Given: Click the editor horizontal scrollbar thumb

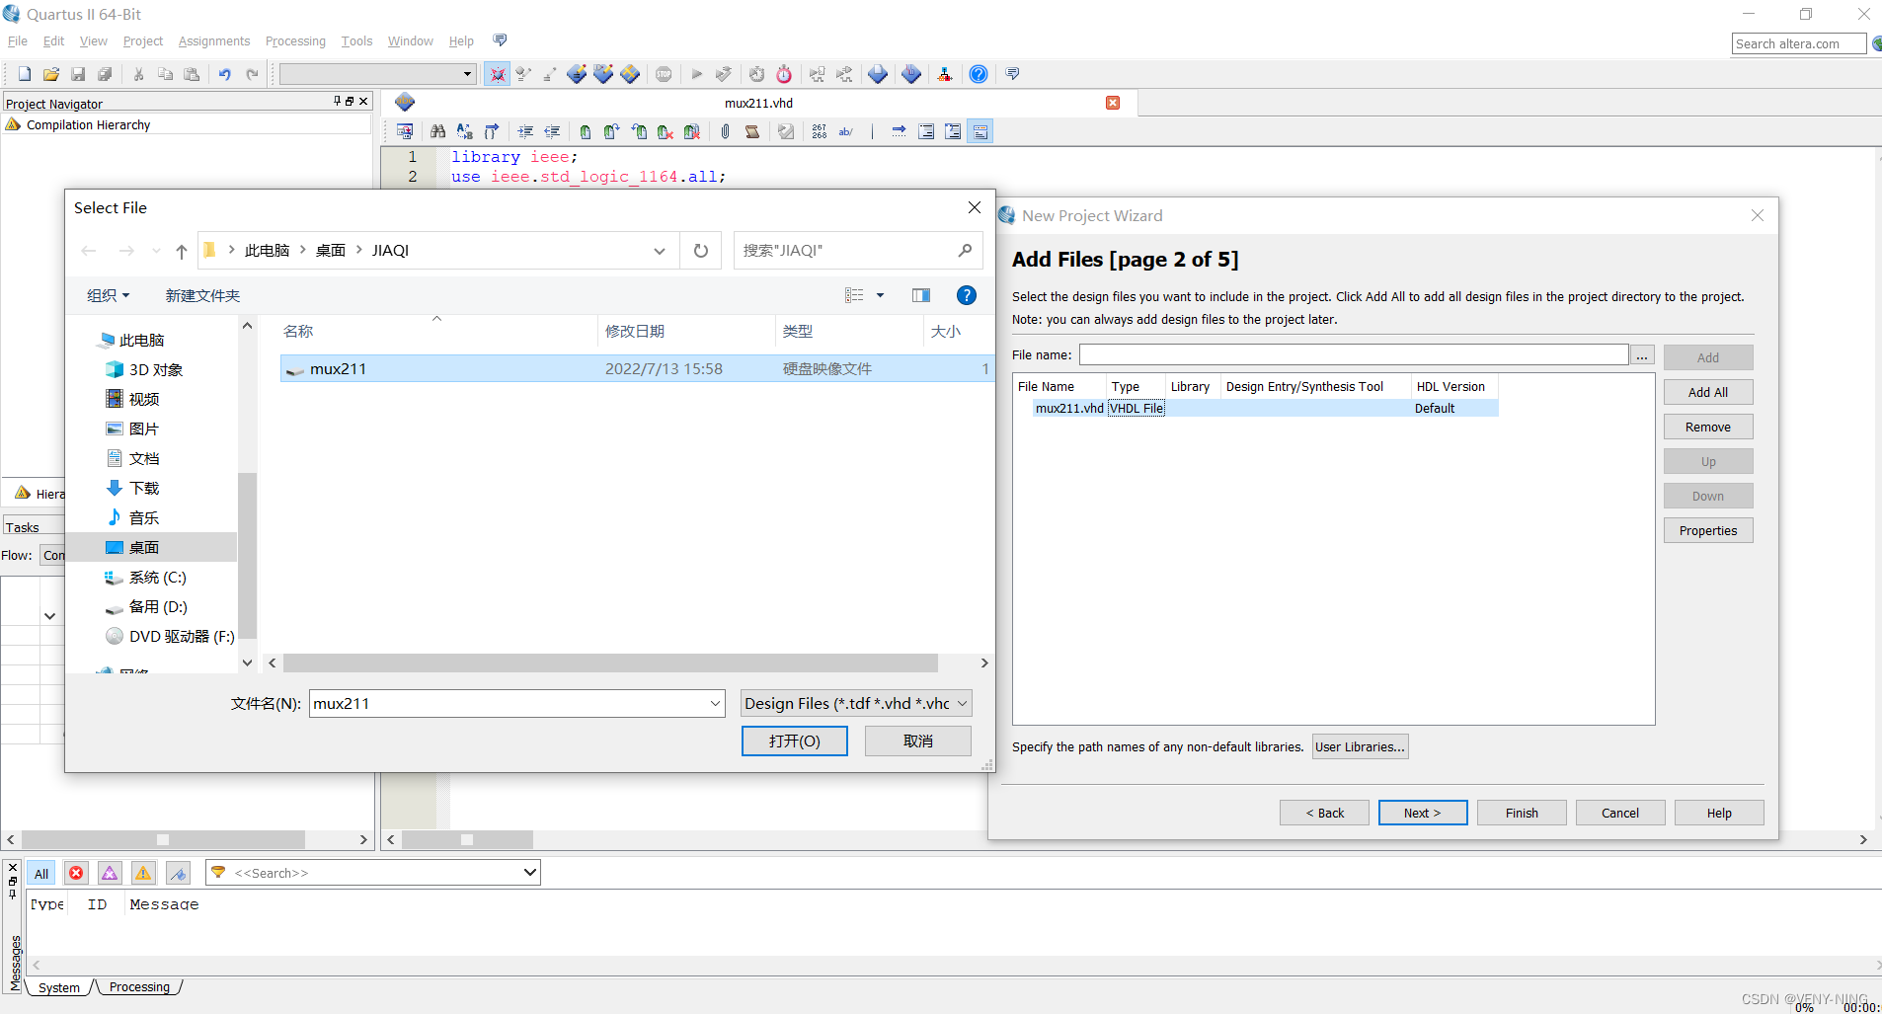Looking at the screenshot, I should (467, 839).
